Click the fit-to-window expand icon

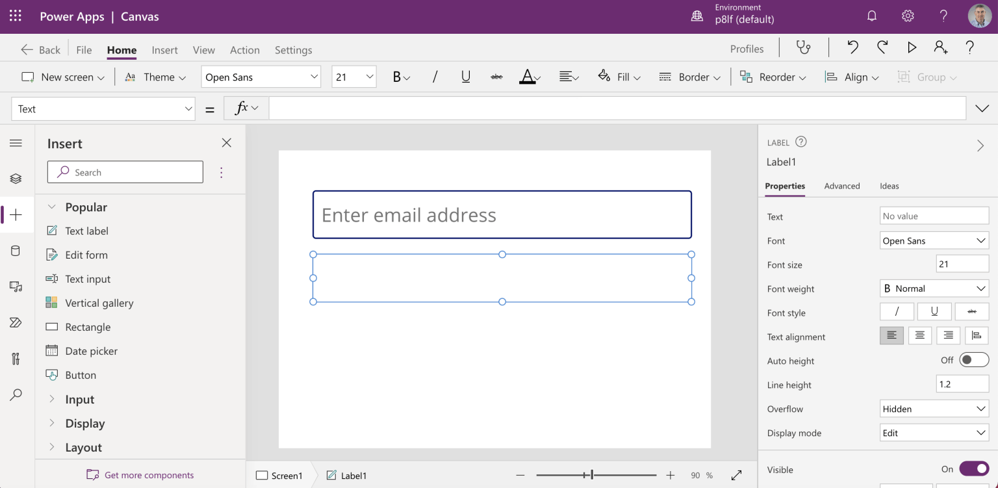point(736,476)
